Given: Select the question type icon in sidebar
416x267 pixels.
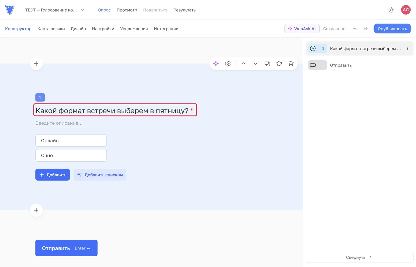Looking at the screenshot, I should click(x=313, y=48).
